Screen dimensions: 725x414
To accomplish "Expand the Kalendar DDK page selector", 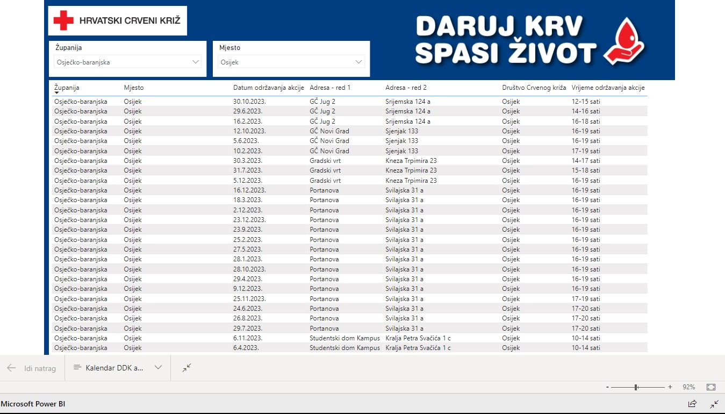I will coord(158,368).
